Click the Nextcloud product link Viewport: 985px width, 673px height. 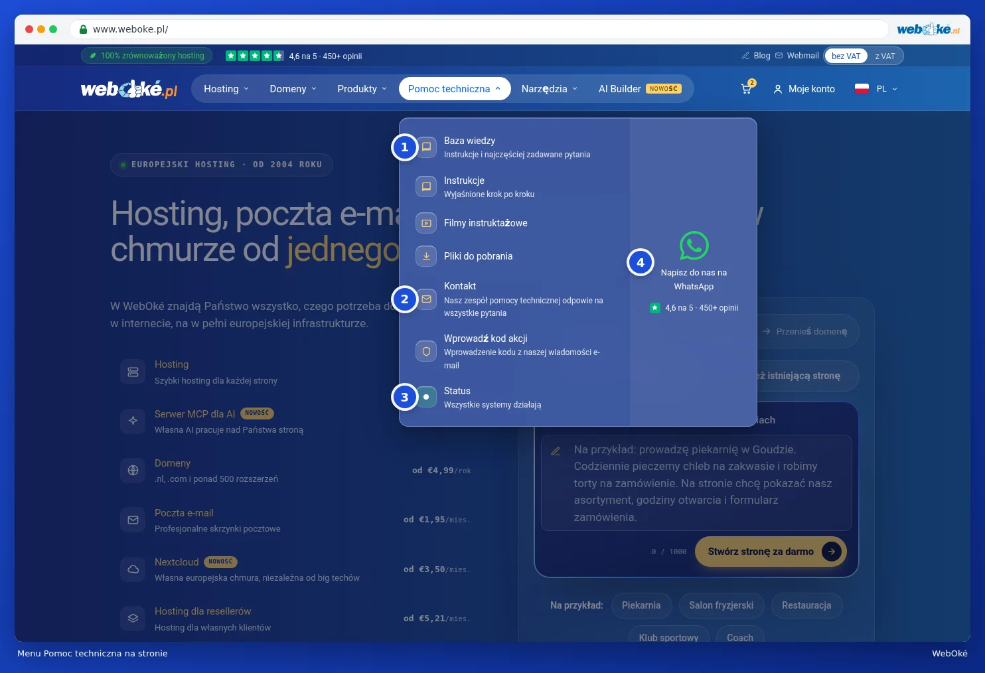pos(177,562)
